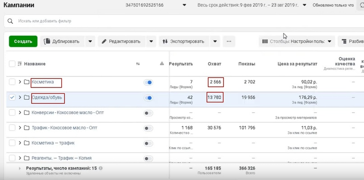Tick checkbox for Косметика — трафик row
The width and height of the screenshot is (364, 180).
point(12,143)
